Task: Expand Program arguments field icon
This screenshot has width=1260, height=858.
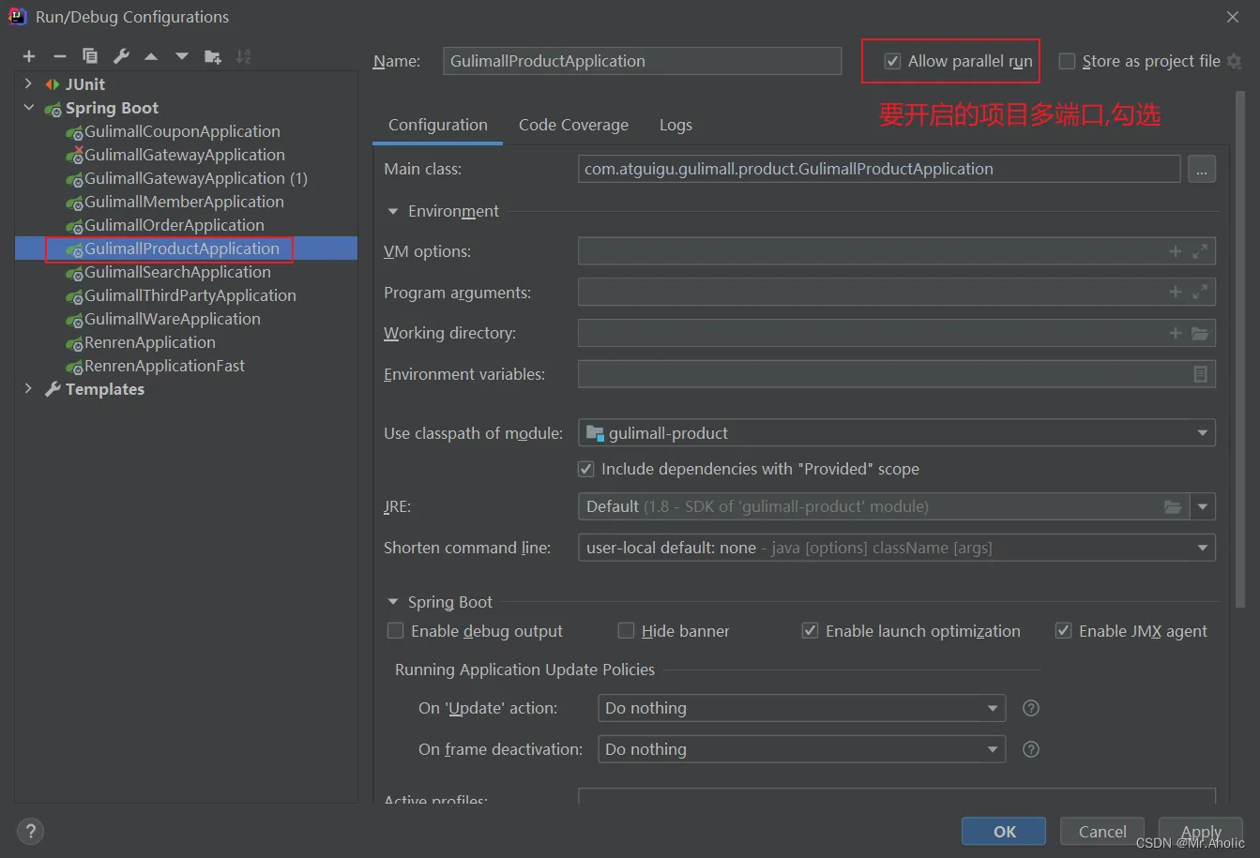Action: click(x=1200, y=293)
